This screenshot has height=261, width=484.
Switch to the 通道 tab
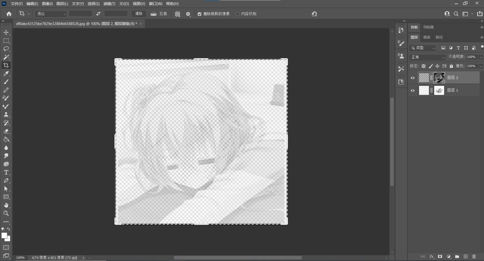click(426, 37)
